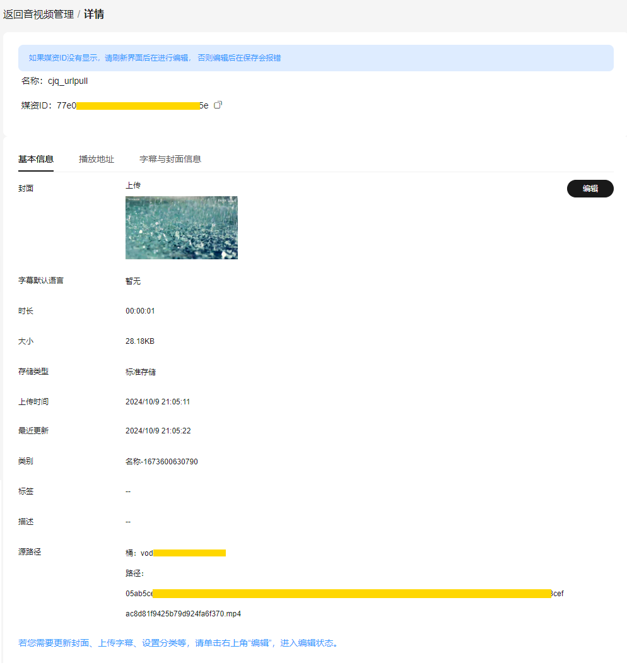627x670 pixels.
Task: Click category value 名称-1673600630790
Action: coord(162,462)
